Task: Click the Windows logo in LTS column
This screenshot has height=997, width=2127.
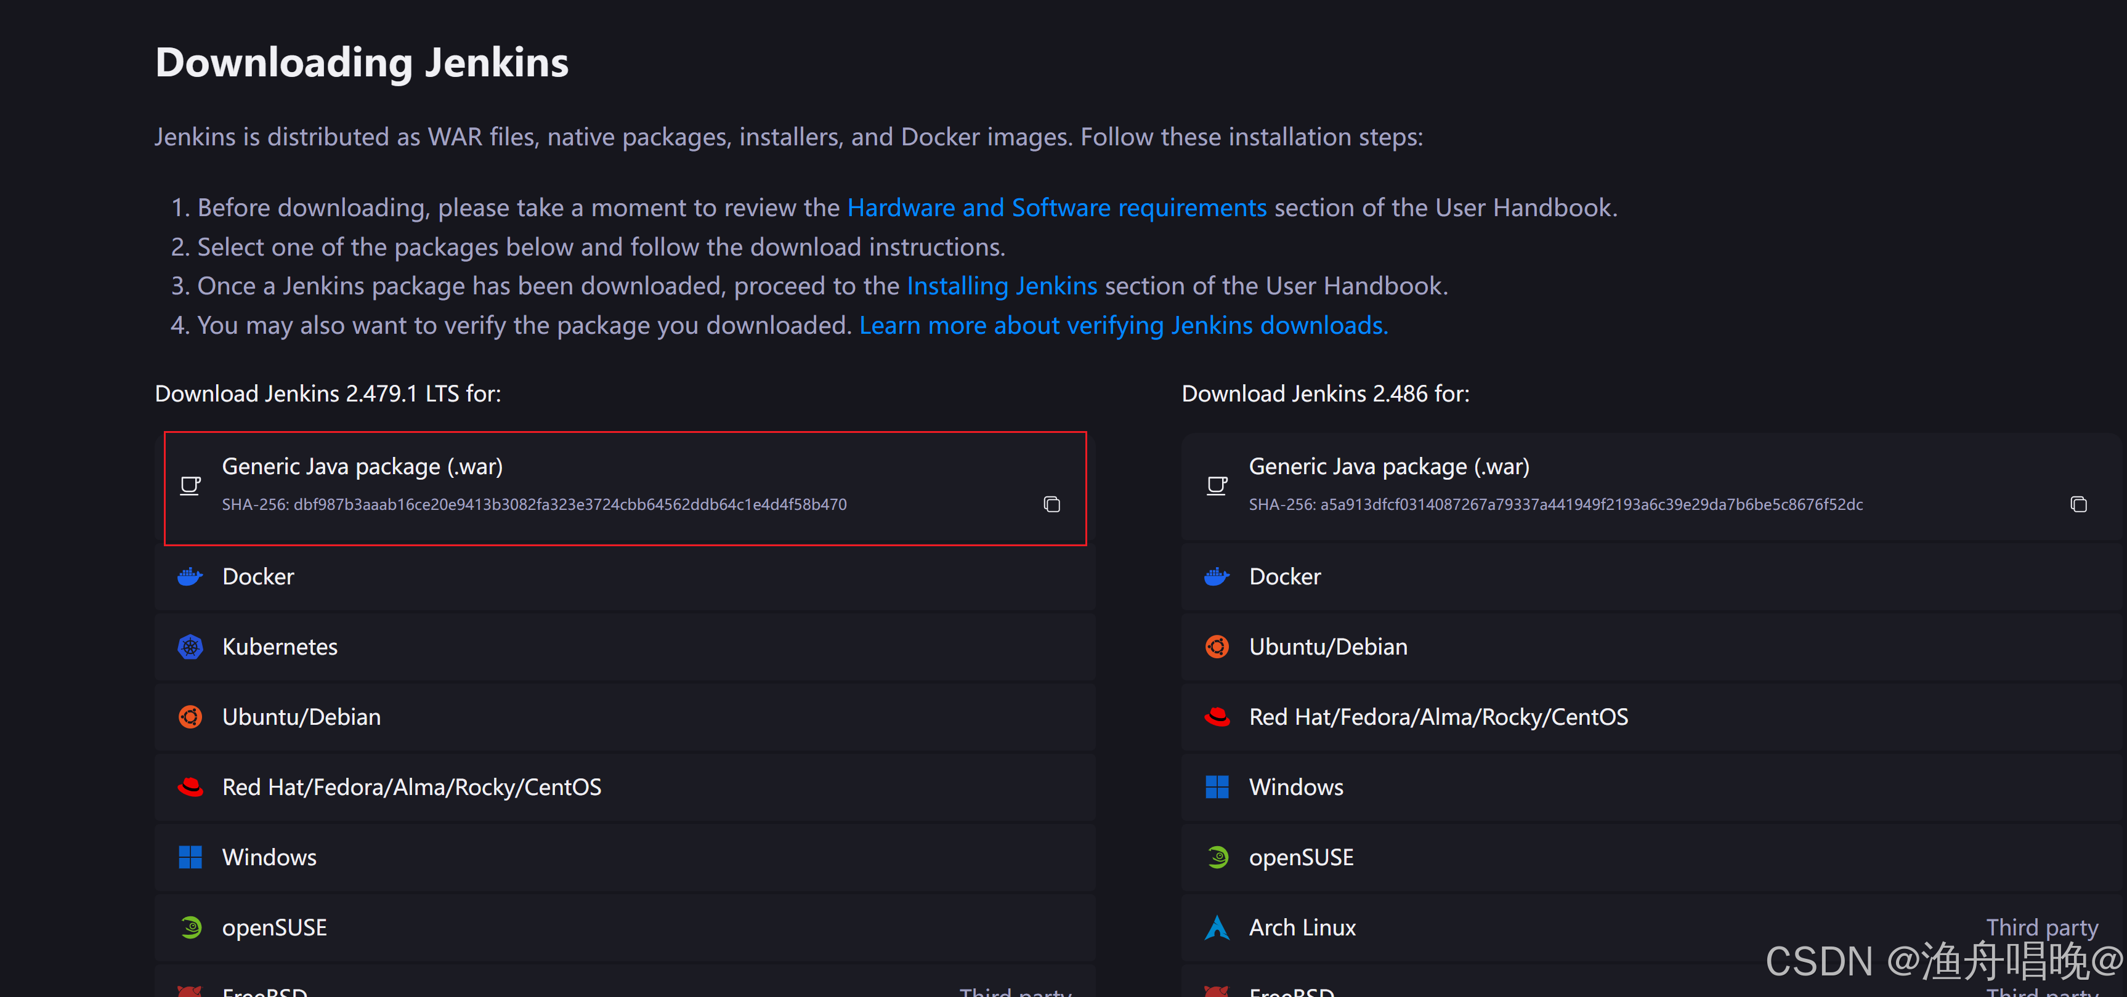Action: click(x=191, y=857)
